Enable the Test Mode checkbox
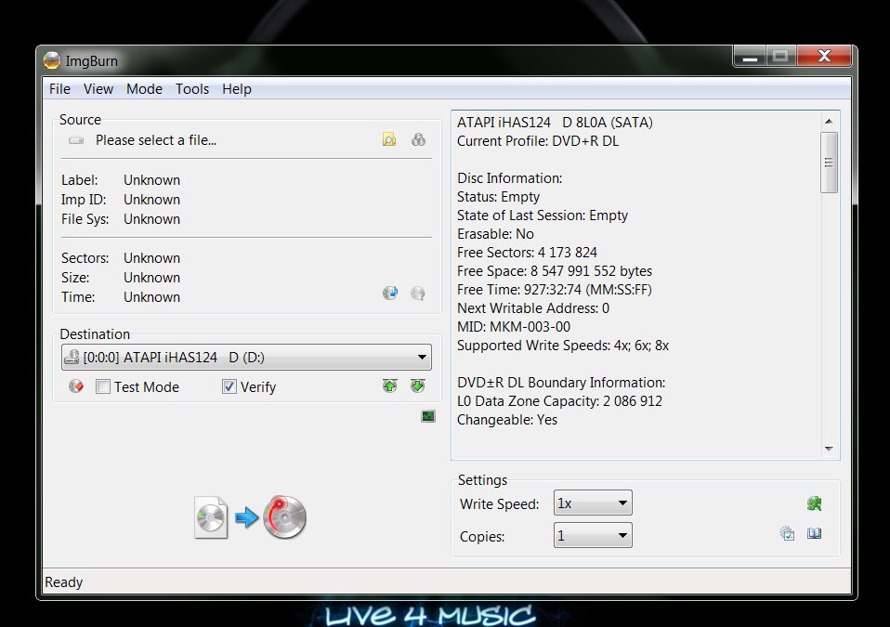890x627 pixels. (103, 387)
